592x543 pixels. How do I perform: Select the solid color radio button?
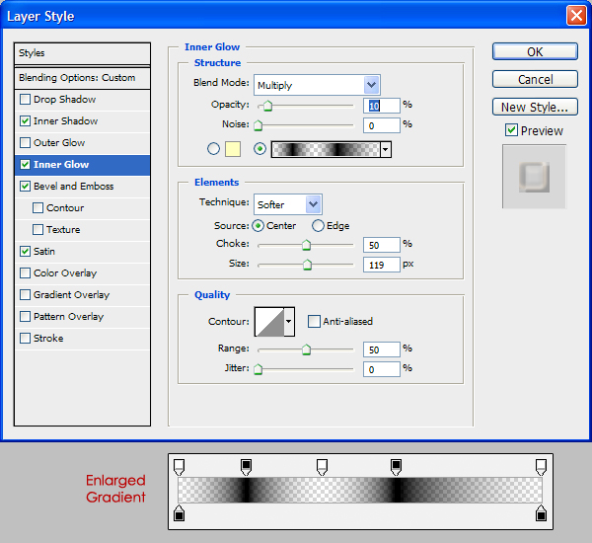[213, 149]
